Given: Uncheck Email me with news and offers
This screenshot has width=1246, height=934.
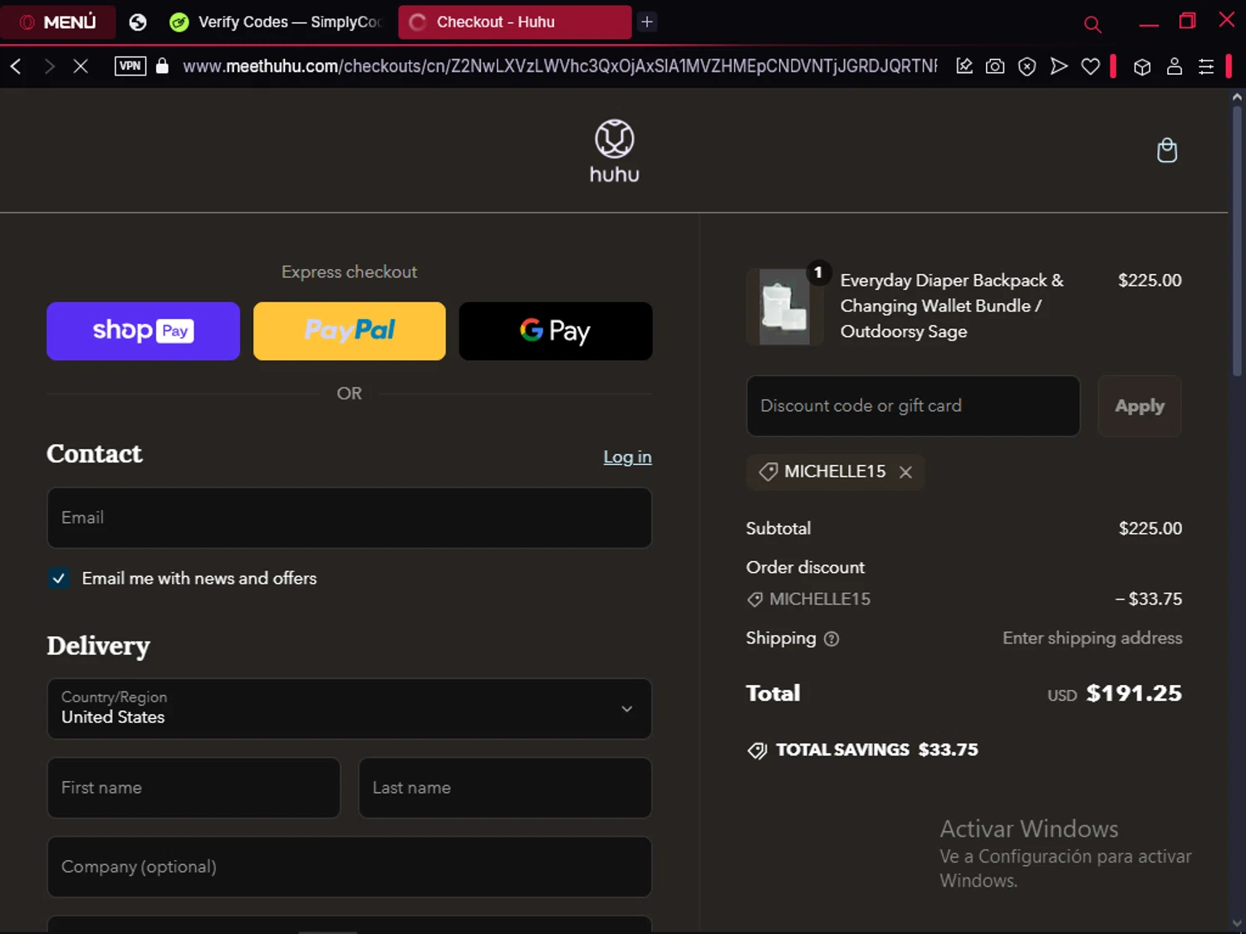Looking at the screenshot, I should pyautogui.click(x=58, y=579).
